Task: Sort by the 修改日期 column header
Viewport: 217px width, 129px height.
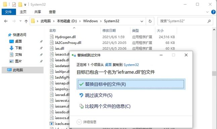Action: click(109, 30)
